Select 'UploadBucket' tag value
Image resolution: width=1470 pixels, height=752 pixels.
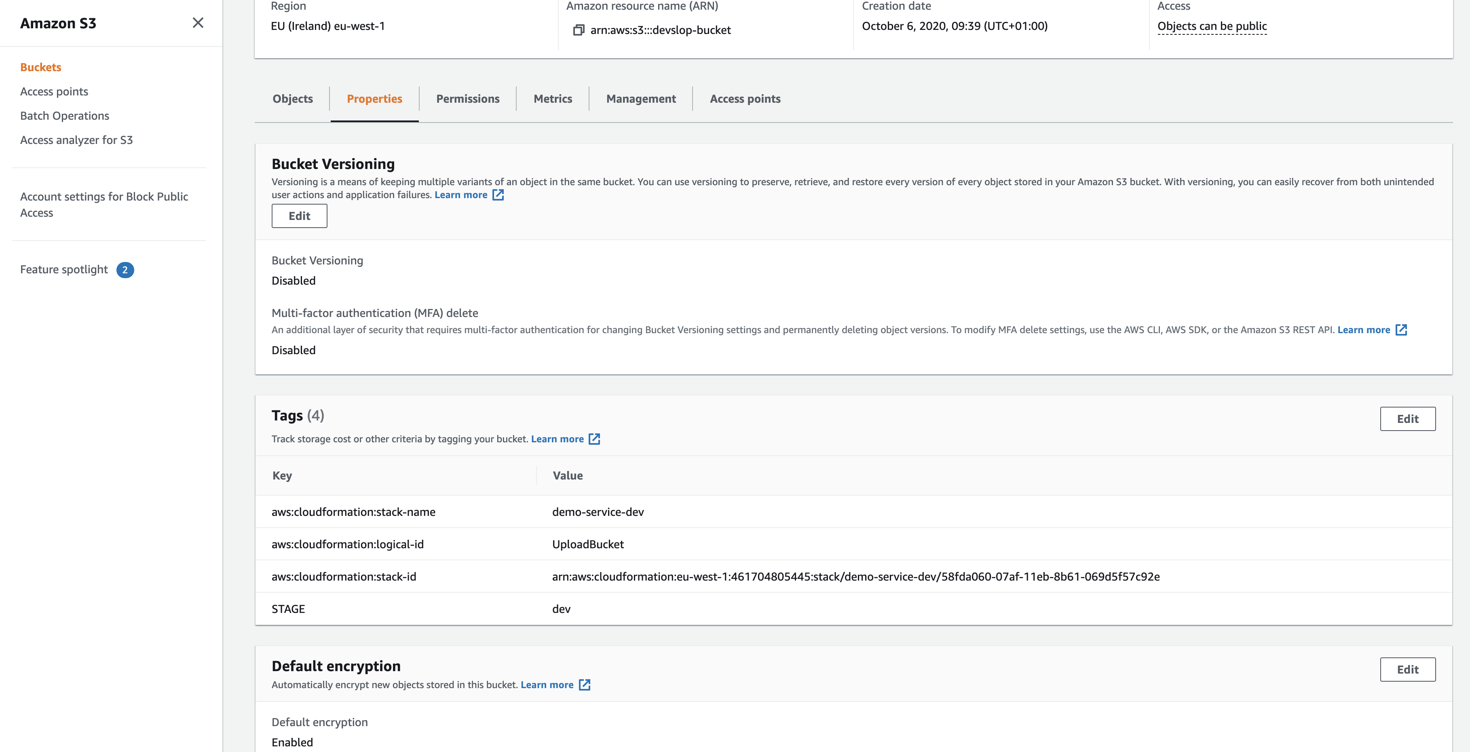(x=588, y=544)
